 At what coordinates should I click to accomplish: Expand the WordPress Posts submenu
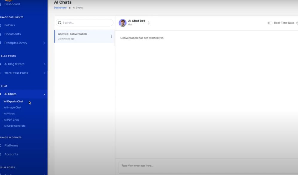[x=45, y=73]
